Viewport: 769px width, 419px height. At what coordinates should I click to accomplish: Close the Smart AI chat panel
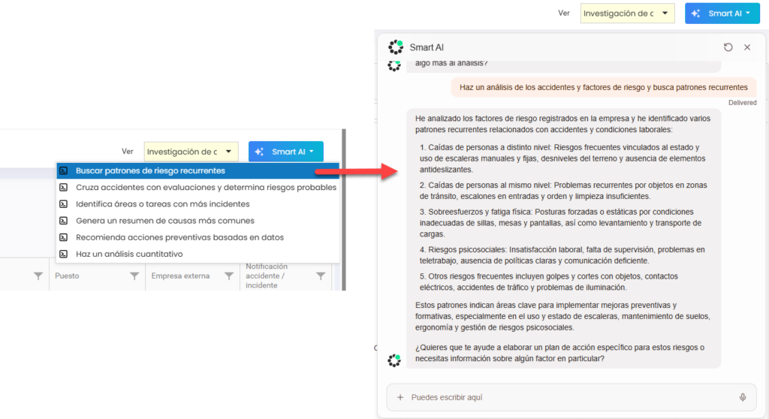(747, 47)
